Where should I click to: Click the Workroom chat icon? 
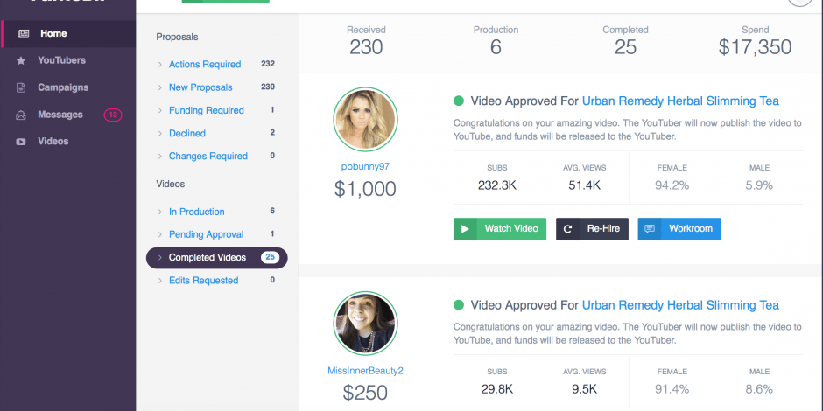pyautogui.click(x=650, y=229)
